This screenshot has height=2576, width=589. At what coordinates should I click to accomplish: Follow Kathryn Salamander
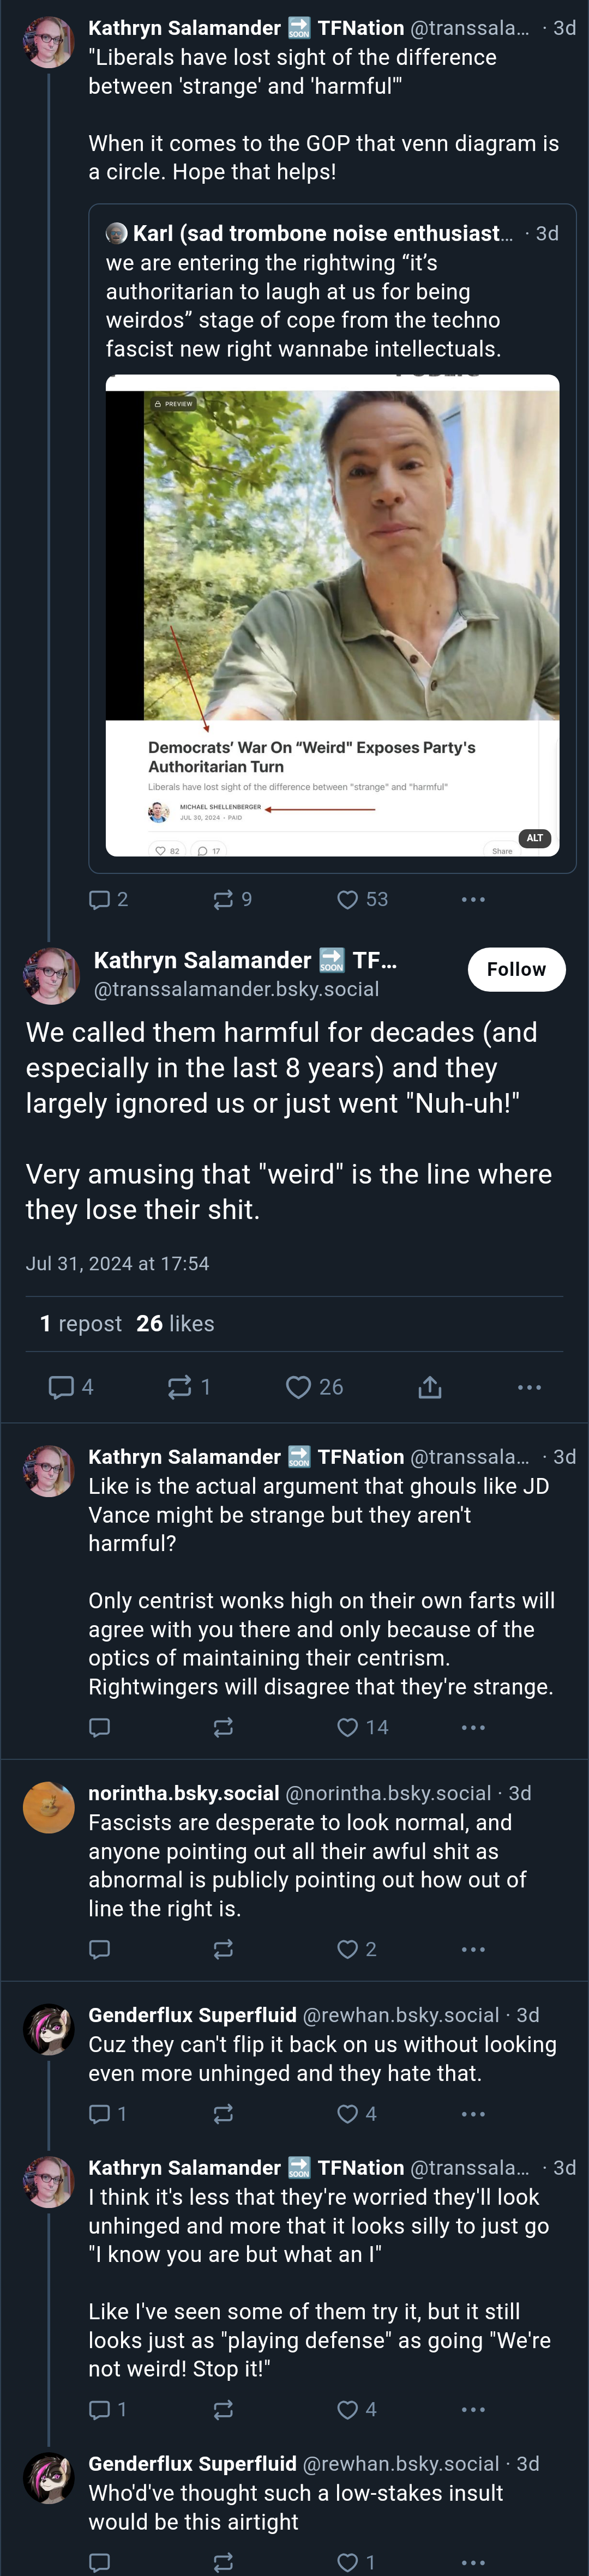[x=516, y=969]
